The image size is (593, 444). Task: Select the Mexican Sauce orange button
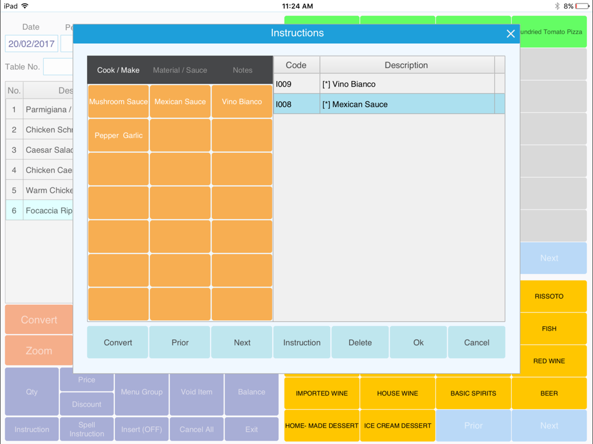pos(180,102)
